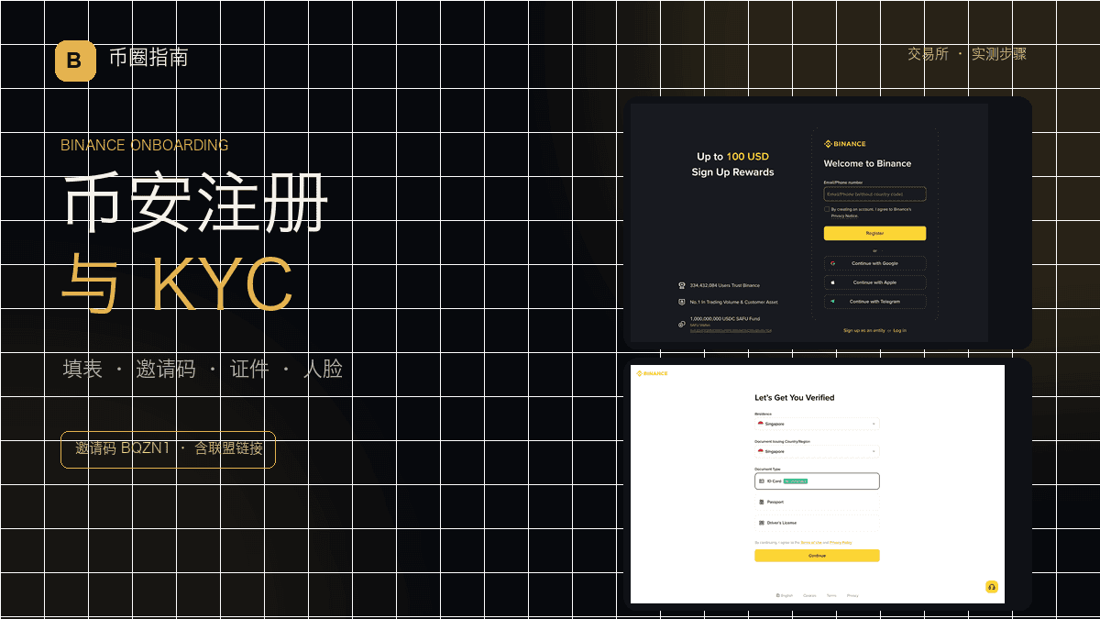
Task: Click the gold B logo badge at the top left
Action: tap(75, 61)
